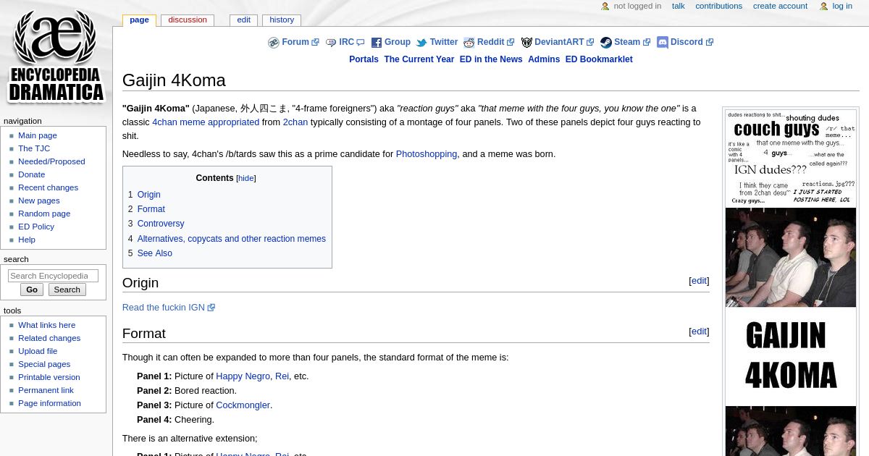Switch to the 'discussion' tab

coord(188,20)
